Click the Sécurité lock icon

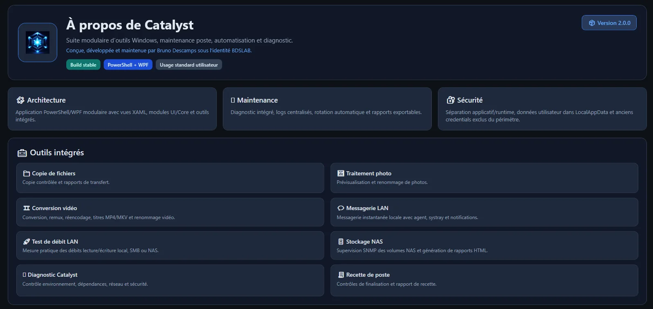point(451,100)
